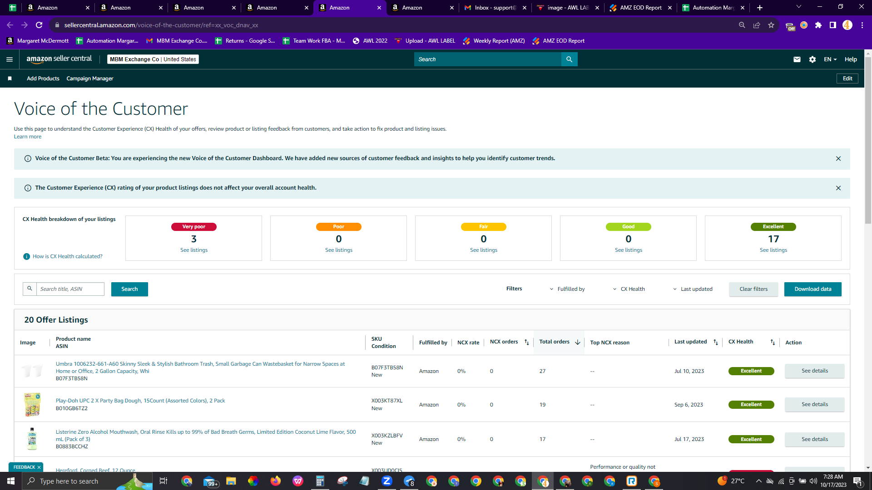This screenshot has height=490, width=872.
Task: See details for Play-Doh listing
Action: click(815, 404)
